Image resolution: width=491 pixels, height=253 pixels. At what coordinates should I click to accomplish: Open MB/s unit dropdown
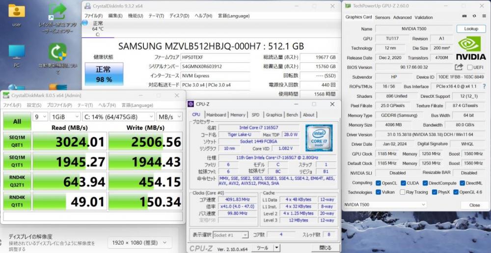click(x=169, y=116)
